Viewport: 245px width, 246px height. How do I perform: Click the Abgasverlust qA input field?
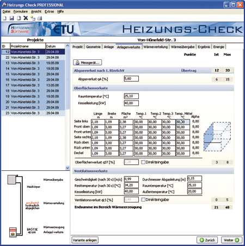[131, 79]
